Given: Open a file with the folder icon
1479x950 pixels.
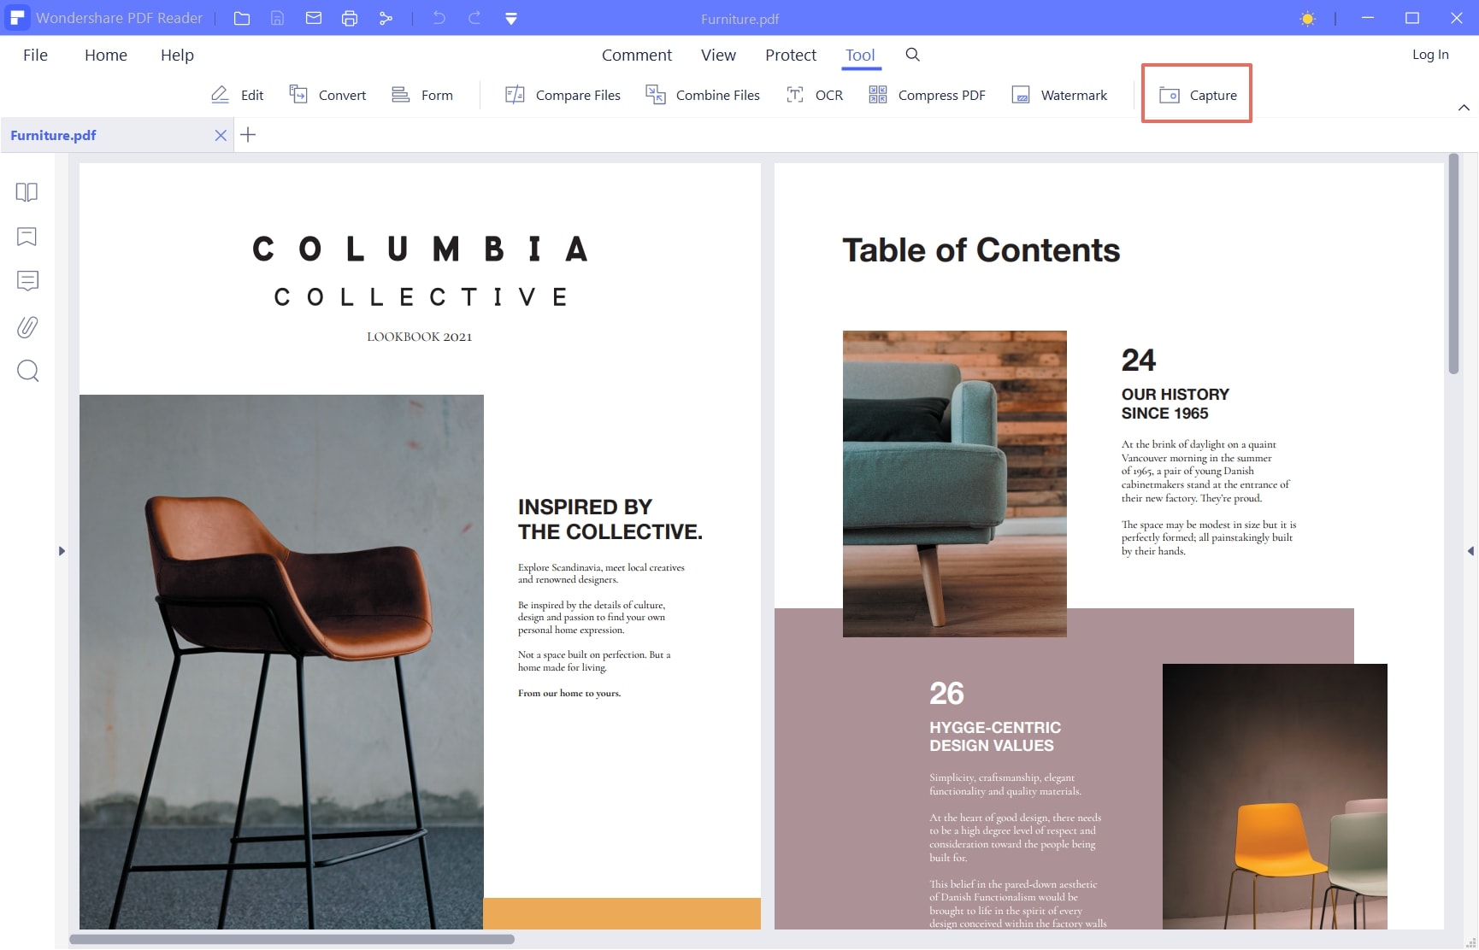Looking at the screenshot, I should click(x=242, y=18).
